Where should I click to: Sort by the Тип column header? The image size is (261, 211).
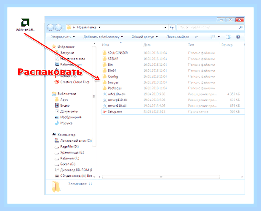tap(191, 45)
